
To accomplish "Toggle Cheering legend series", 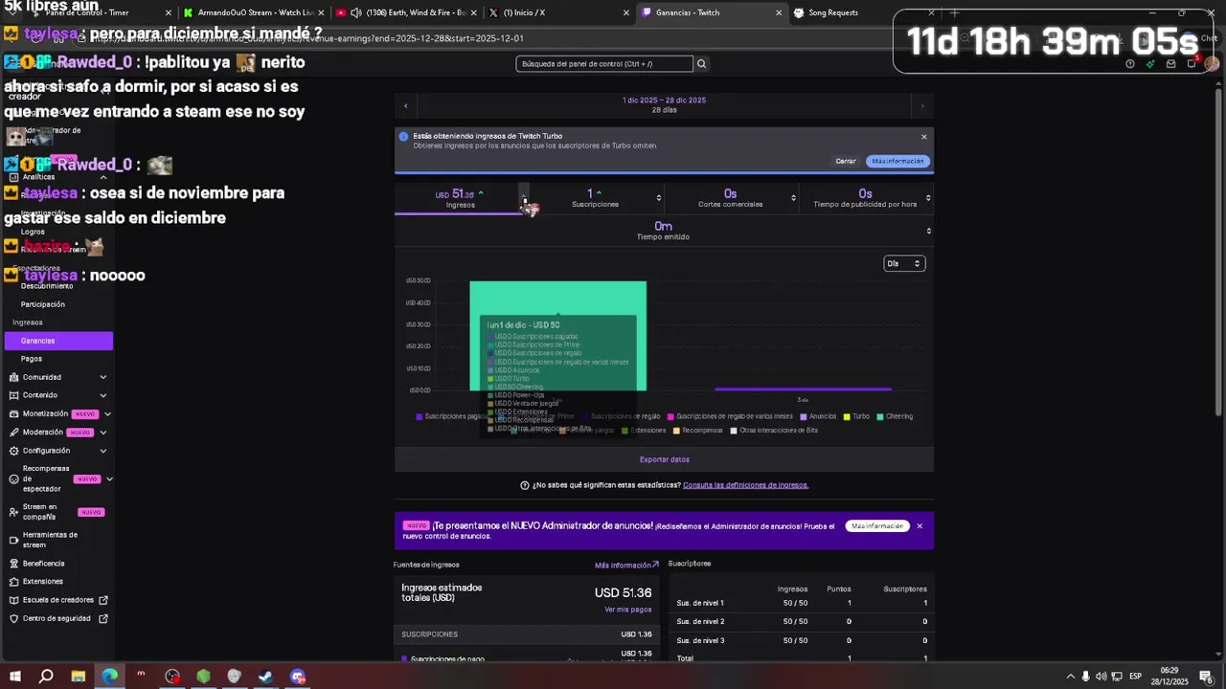I will pyautogui.click(x=895, y=416).
